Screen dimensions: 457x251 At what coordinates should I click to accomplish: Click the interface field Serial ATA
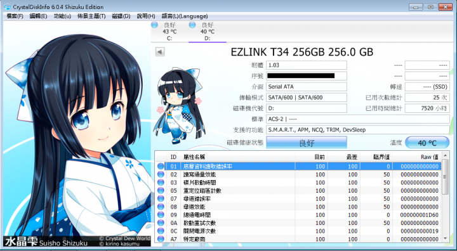(x=307, y=86)
